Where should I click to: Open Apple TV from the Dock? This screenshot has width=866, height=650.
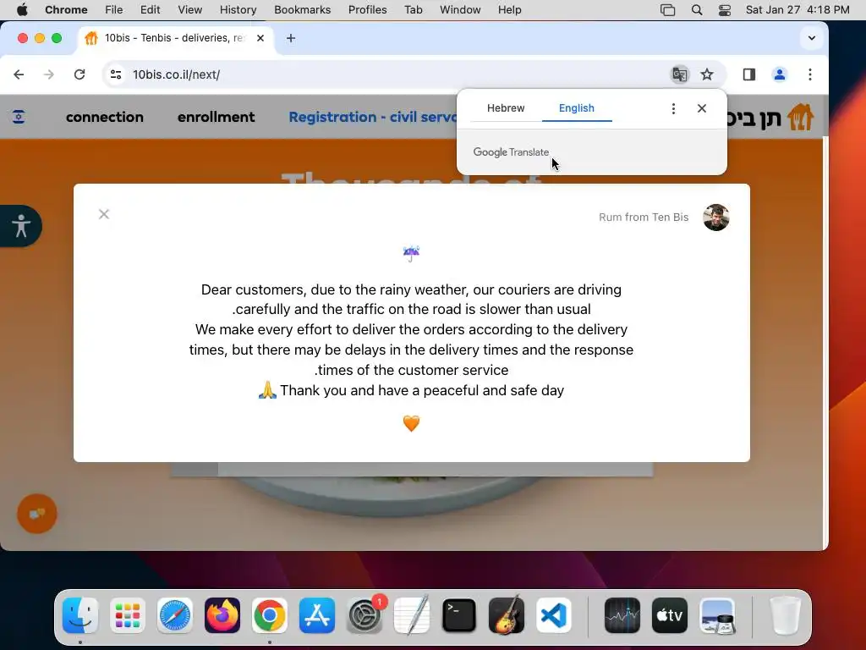coord(670,615)
